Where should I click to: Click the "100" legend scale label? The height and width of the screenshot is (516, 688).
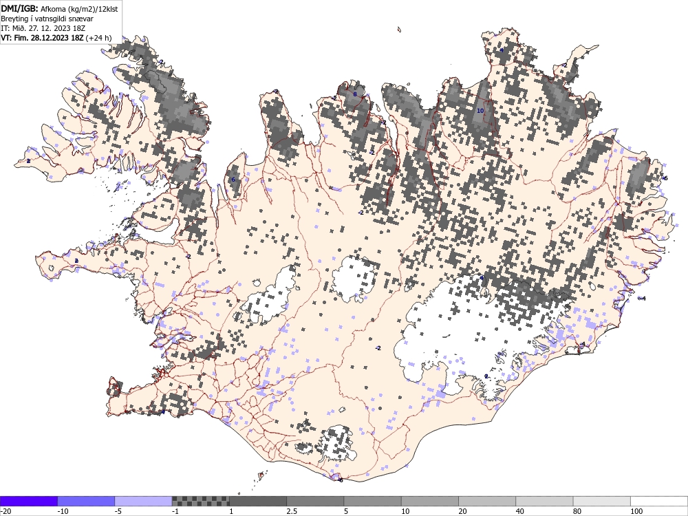[636, 511]
